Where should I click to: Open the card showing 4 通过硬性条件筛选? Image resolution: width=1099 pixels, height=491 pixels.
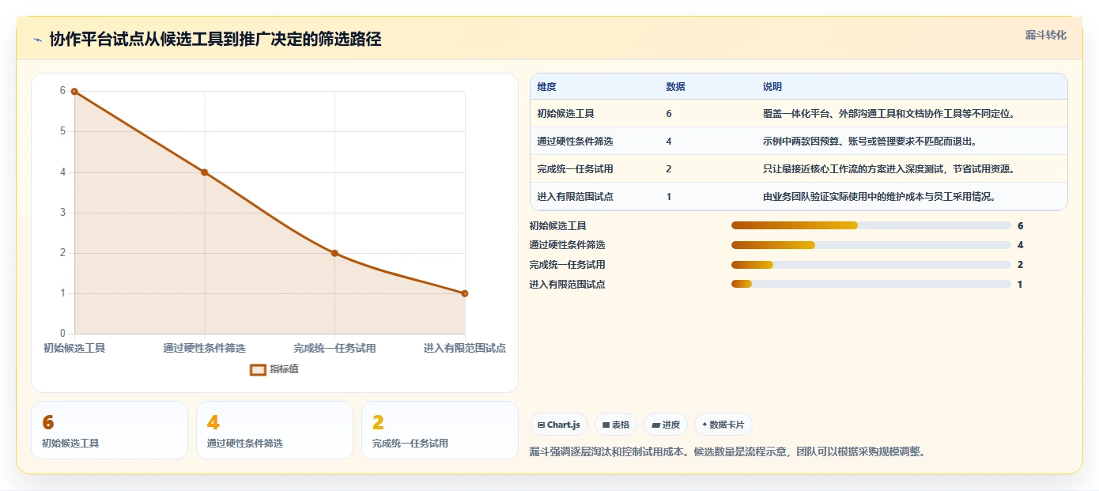274,430
